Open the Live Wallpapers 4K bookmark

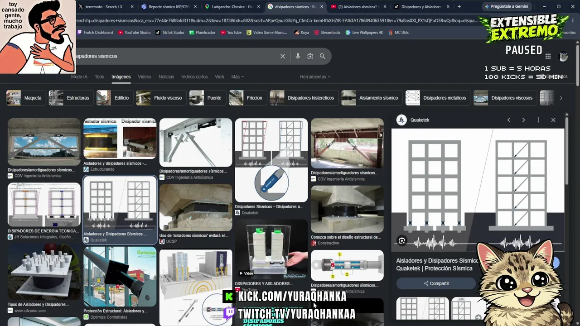364,33
